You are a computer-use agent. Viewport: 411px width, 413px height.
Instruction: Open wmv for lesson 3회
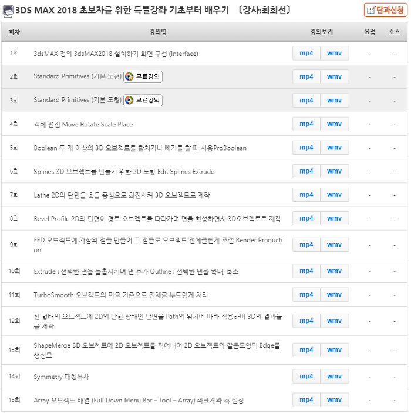tap(335, 101)
